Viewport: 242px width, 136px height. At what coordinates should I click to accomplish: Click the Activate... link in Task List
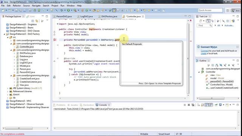click(x=229, y=25)
